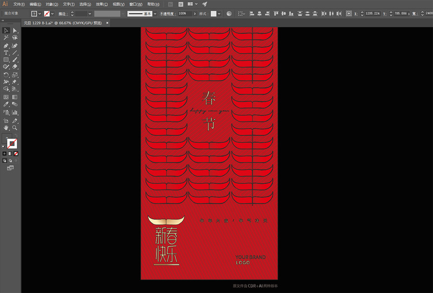Select the Slice tool
Screen dimensions: 433x293
[15, 120]
